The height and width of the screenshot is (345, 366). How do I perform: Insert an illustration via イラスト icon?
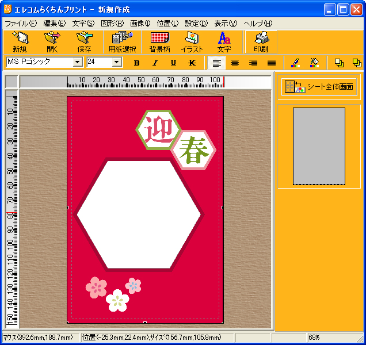tap(192, 42)
